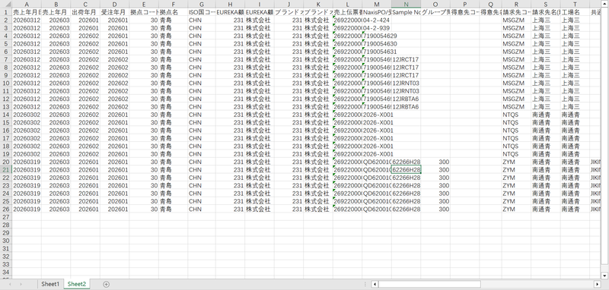Click sheet tab scroll-left arrow

pos(10,284)
